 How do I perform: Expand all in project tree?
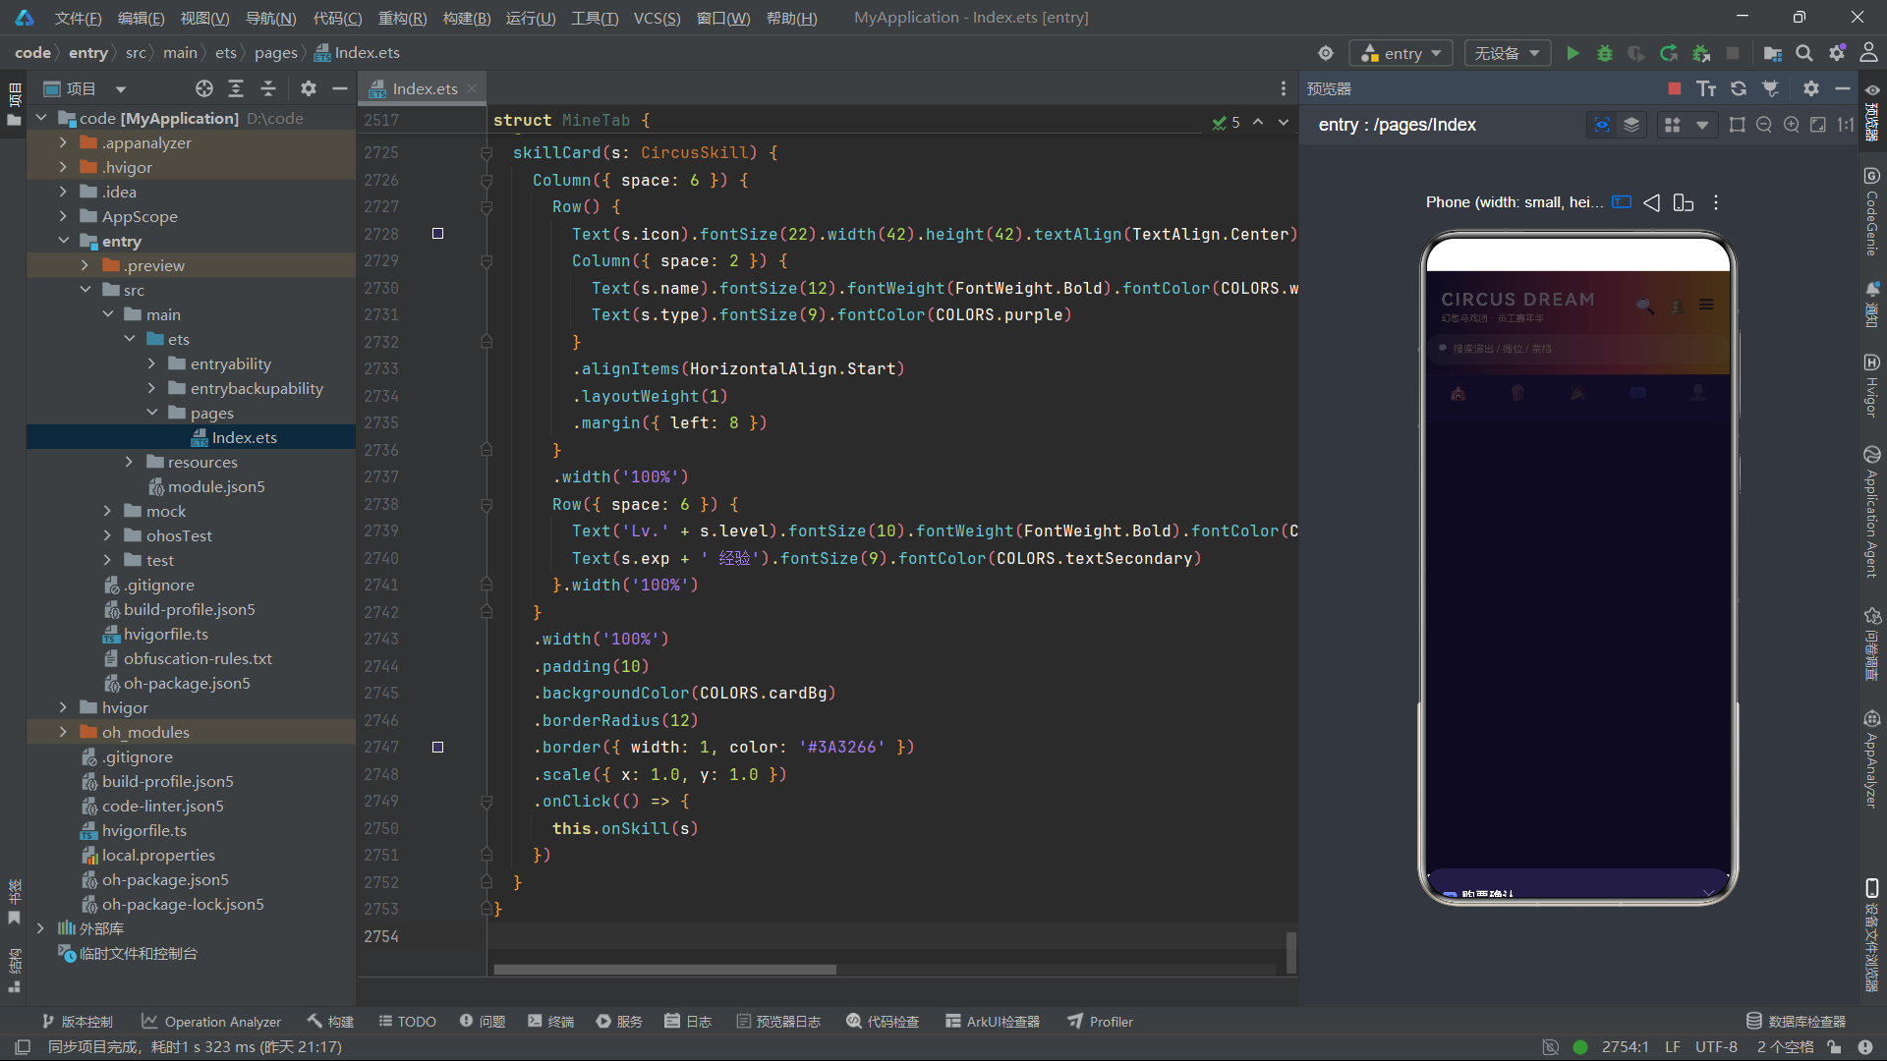coord(236,88)
